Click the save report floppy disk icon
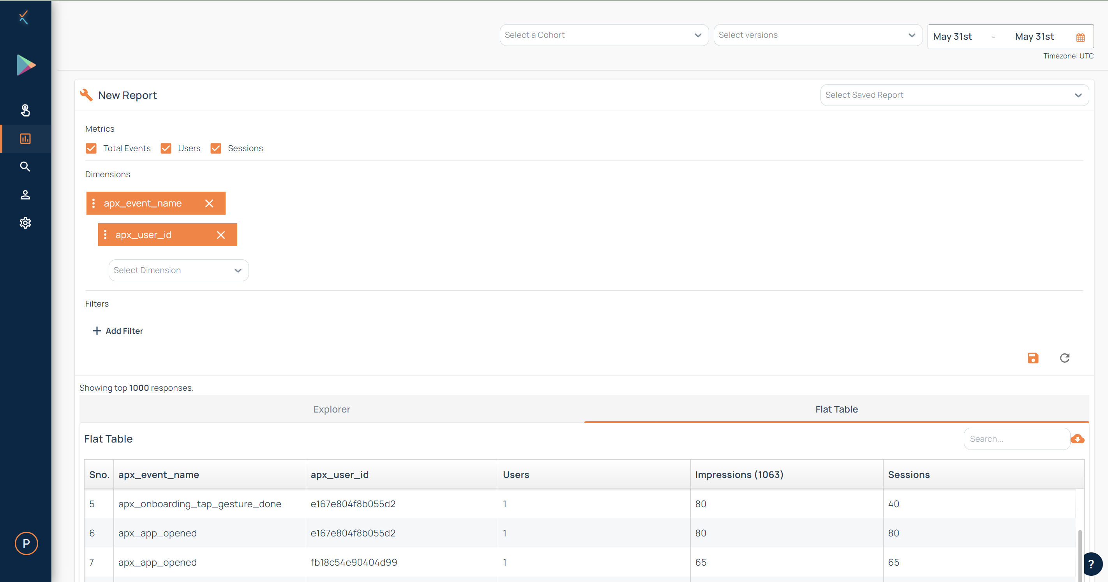 tap(1033, 358)
